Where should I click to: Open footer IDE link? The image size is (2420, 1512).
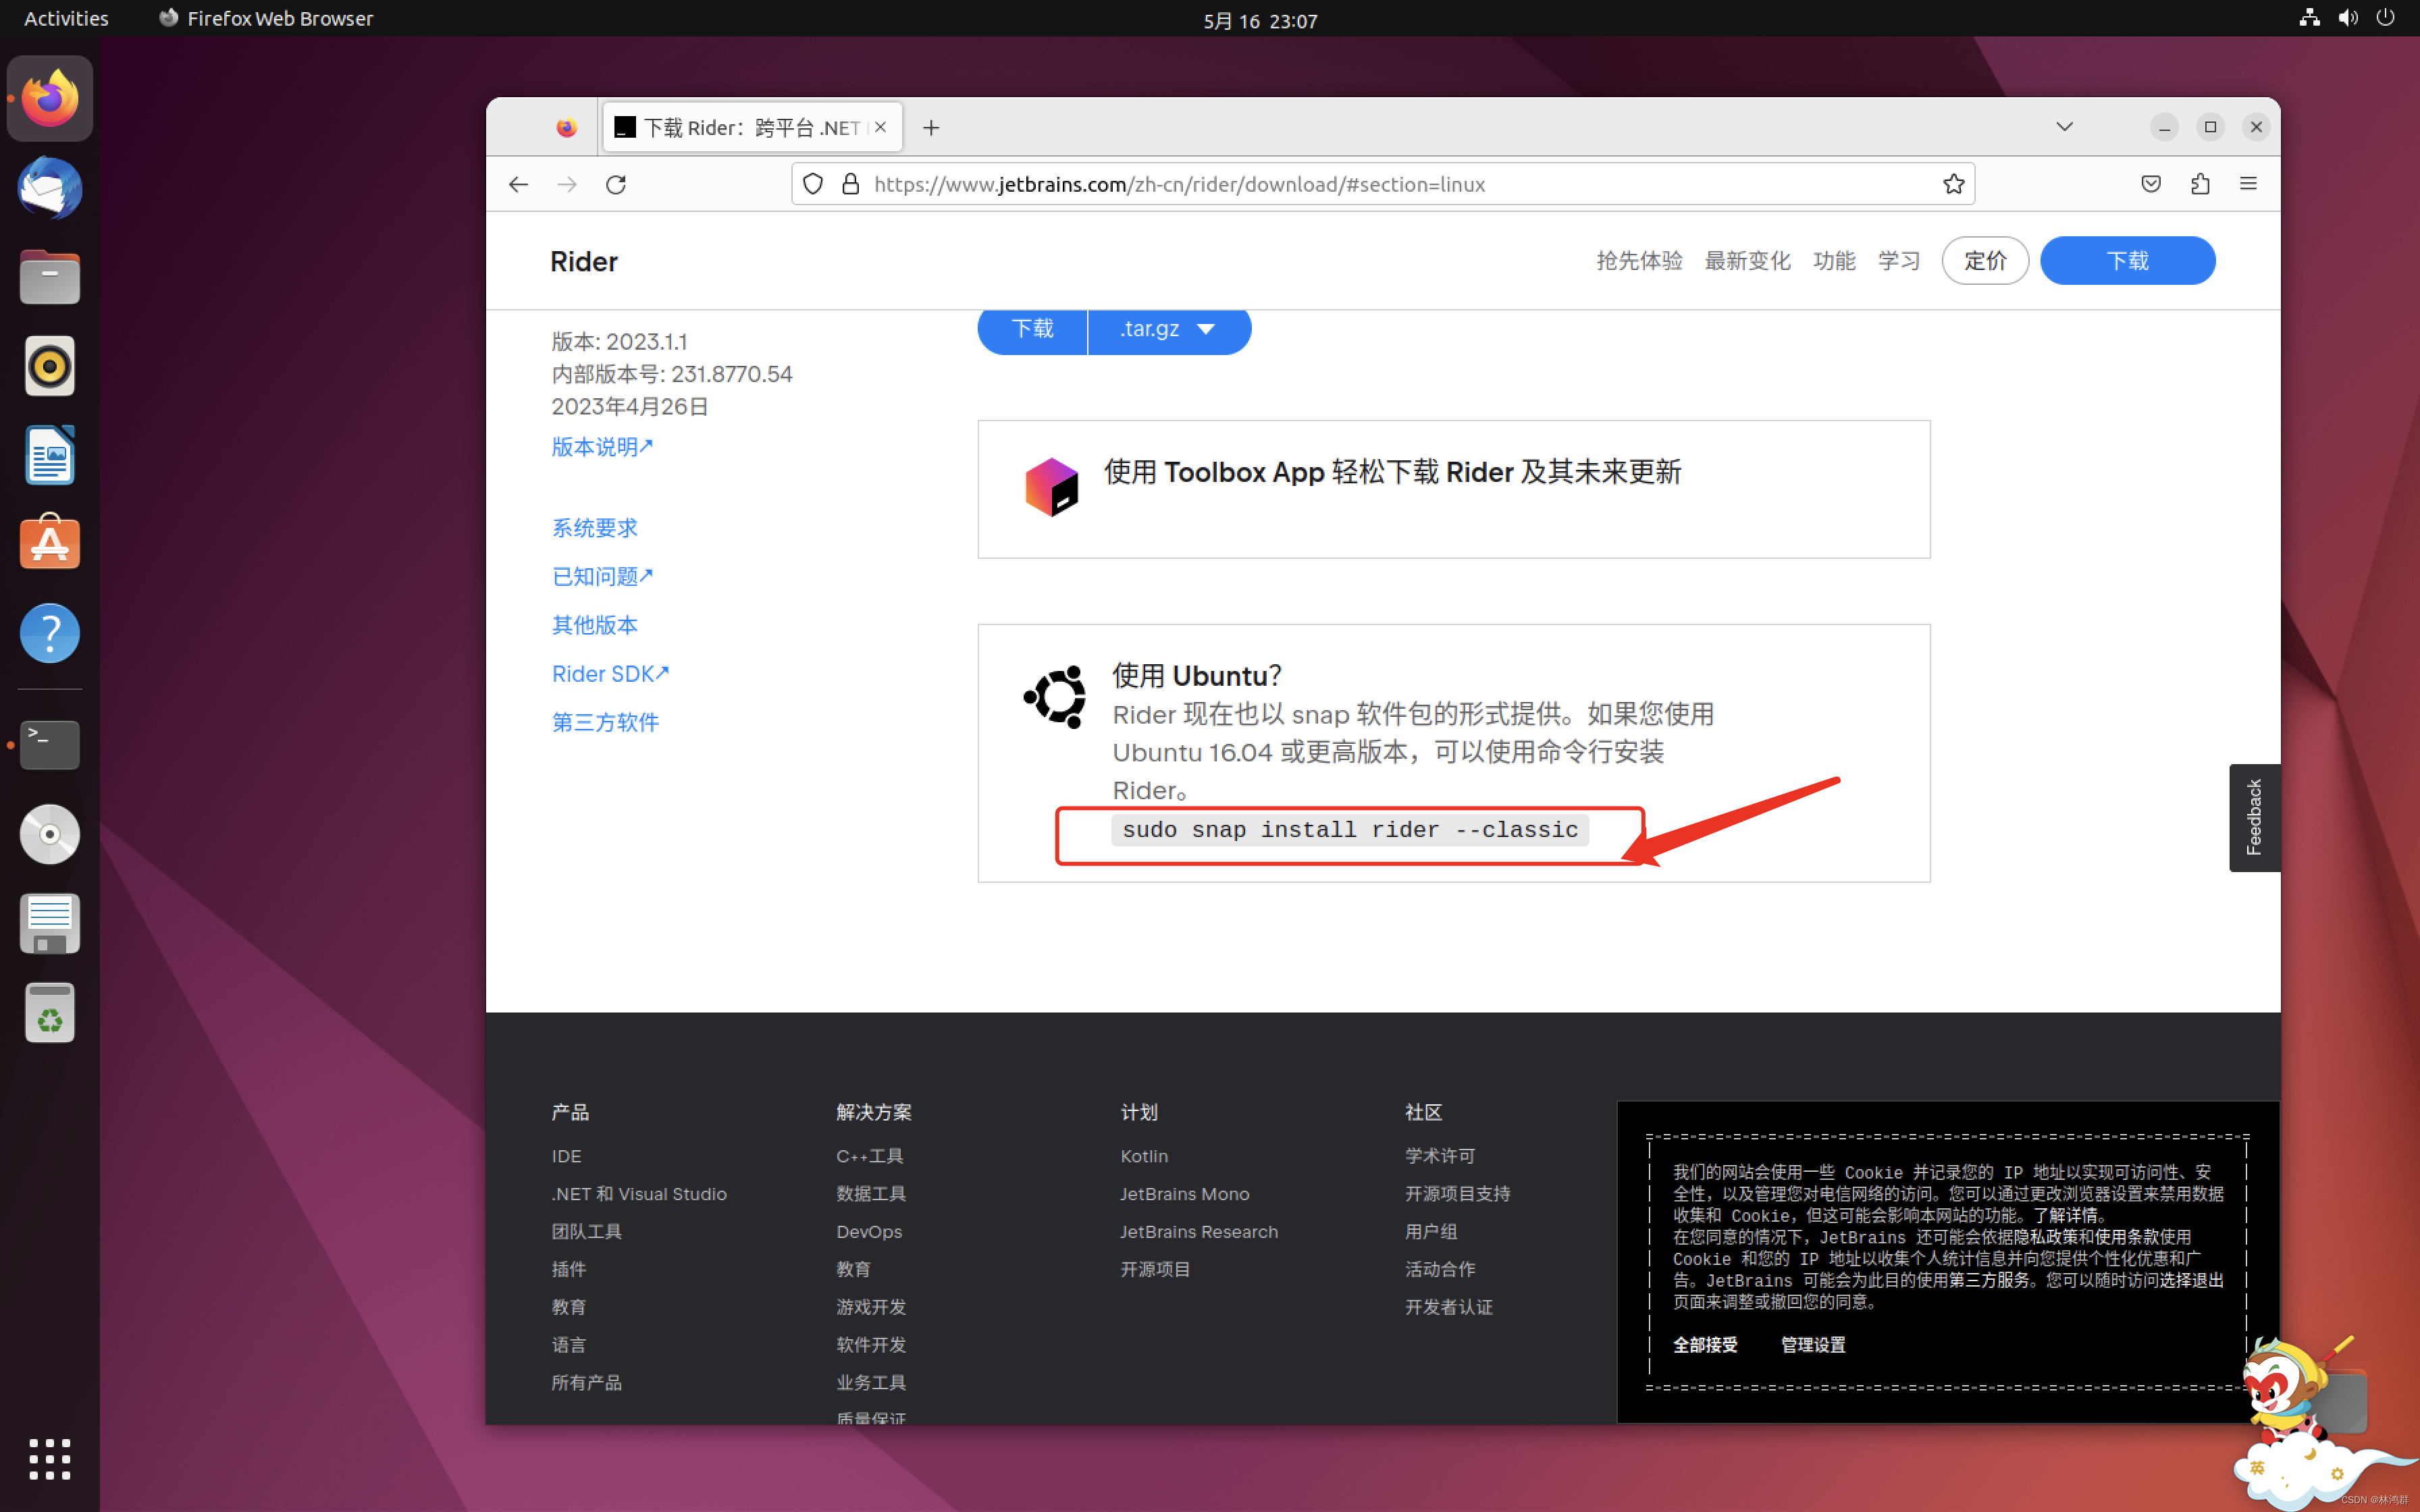[x=566, y=1156]
